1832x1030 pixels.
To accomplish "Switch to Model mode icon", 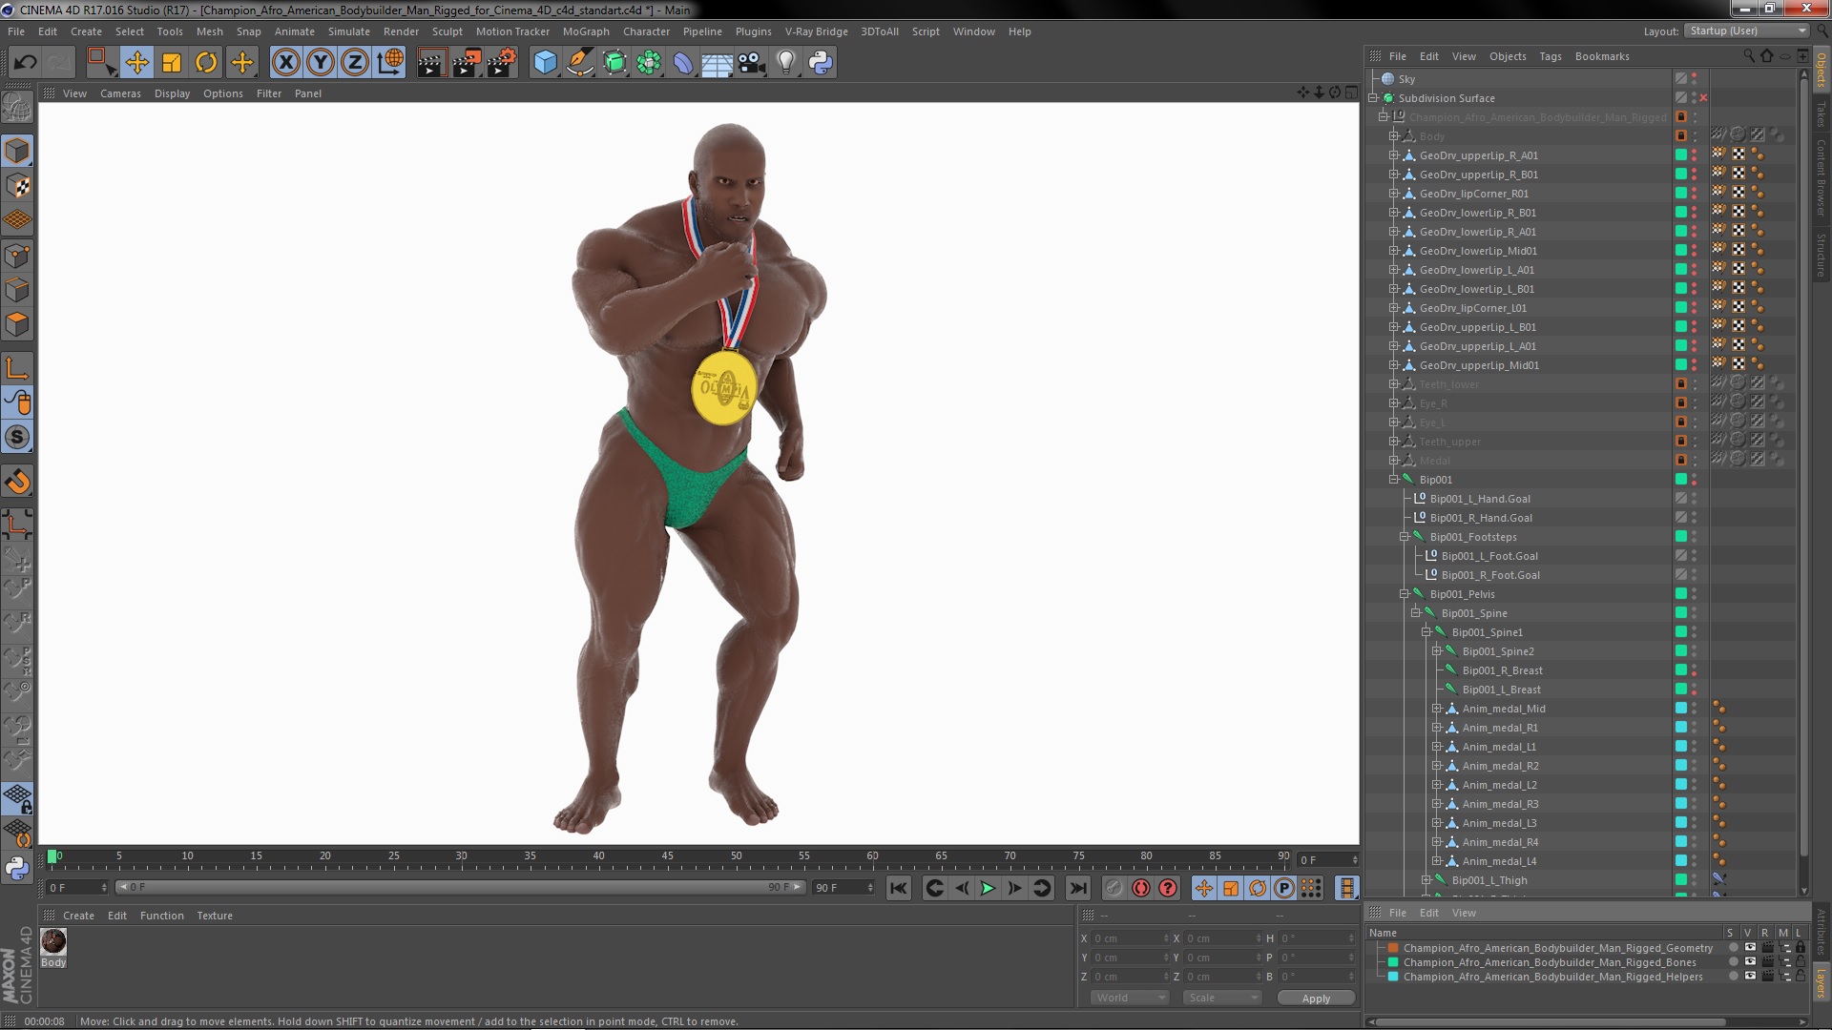I will coord(17,151).
